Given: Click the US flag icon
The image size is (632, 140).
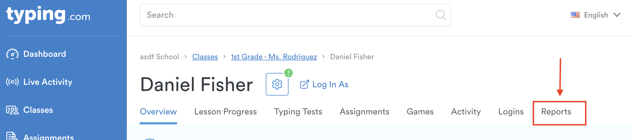Looking at the screenshot, I should pyautogui.click(x=575, y=15).
